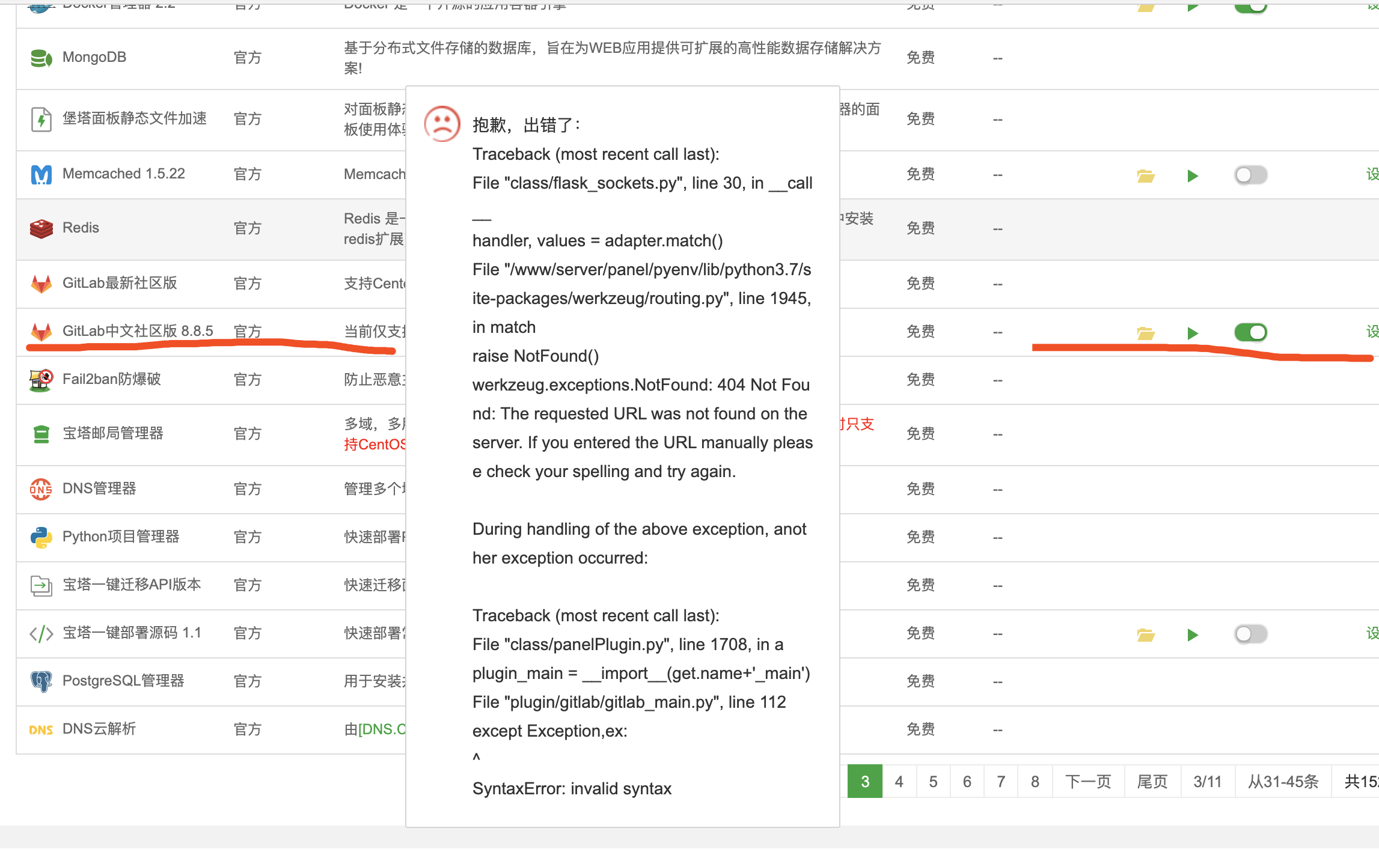1379x852 pixels.
Task: Click the PostgreSQL管理器 plugin name
Action: click(123, 681)
